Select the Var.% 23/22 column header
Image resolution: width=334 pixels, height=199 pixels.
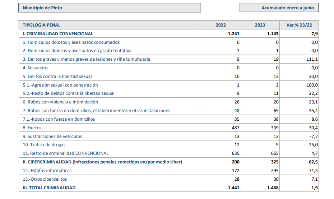[x=299, y=25]
